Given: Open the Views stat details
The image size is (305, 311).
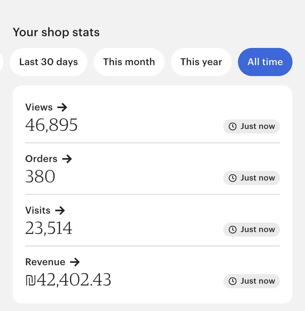Looking at the screenshot, I should [x=39, y=107].
